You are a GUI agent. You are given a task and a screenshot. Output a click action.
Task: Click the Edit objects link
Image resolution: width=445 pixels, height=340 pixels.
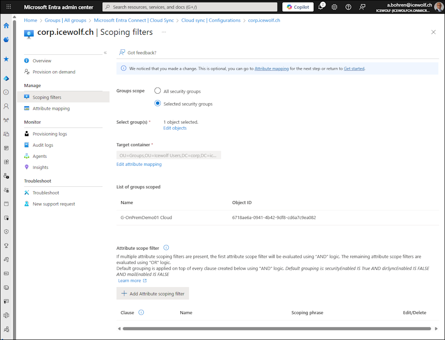click(175, 128)
